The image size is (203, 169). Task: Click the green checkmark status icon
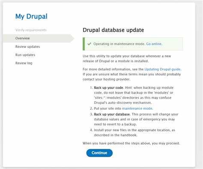click(x=90, y=44)
